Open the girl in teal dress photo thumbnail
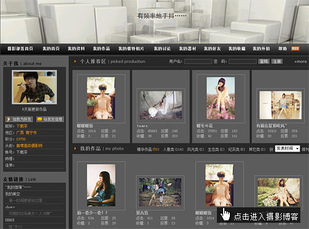This screenshot has width=309, height=229. pos(101,185)
